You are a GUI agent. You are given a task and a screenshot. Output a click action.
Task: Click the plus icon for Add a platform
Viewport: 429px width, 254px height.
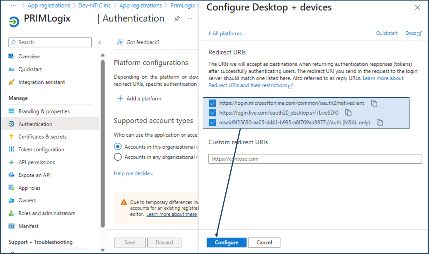[x=120, y=98]
